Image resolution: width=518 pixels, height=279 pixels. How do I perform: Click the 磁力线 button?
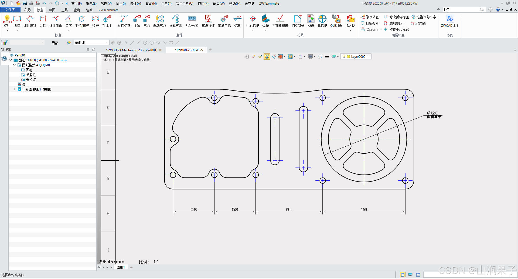tap(419, 23)
